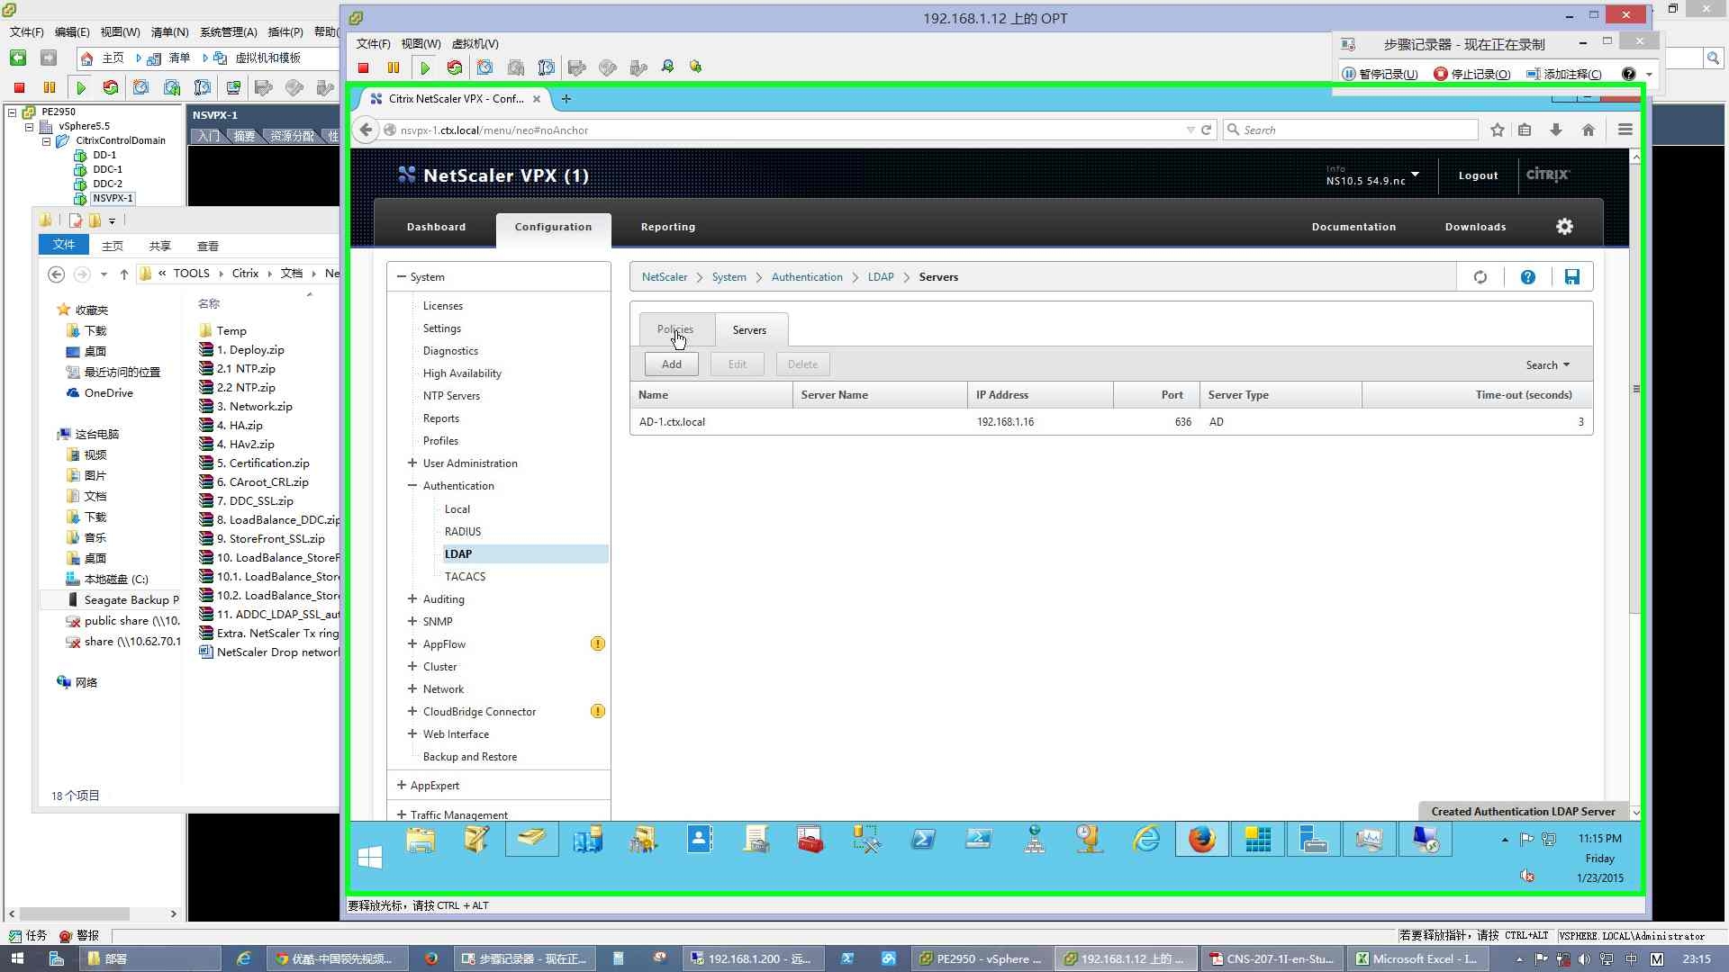The height and width of the screenshot is (972, 1729).
Task: Select RADIUS in navigation tree
Action: point(463,531)
